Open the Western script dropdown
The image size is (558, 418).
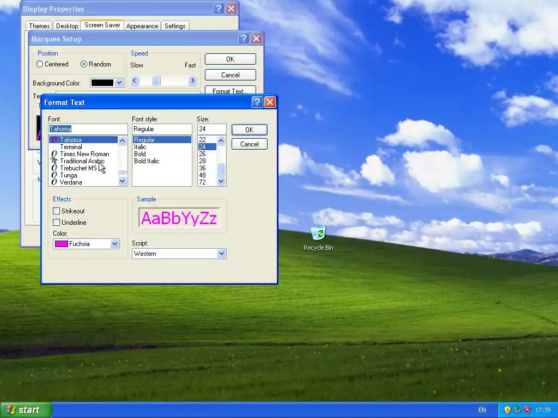click(221, 254)
